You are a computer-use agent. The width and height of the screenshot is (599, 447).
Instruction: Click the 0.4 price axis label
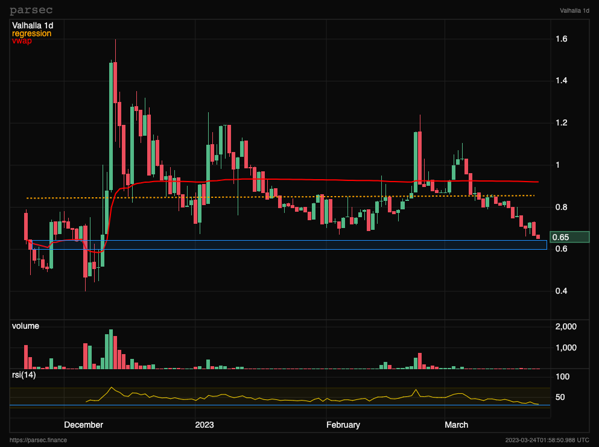click(x=561, y=291)
